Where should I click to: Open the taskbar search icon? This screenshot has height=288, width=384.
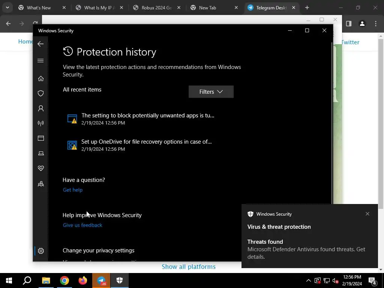pyautogui.click(x=27, y=280)
